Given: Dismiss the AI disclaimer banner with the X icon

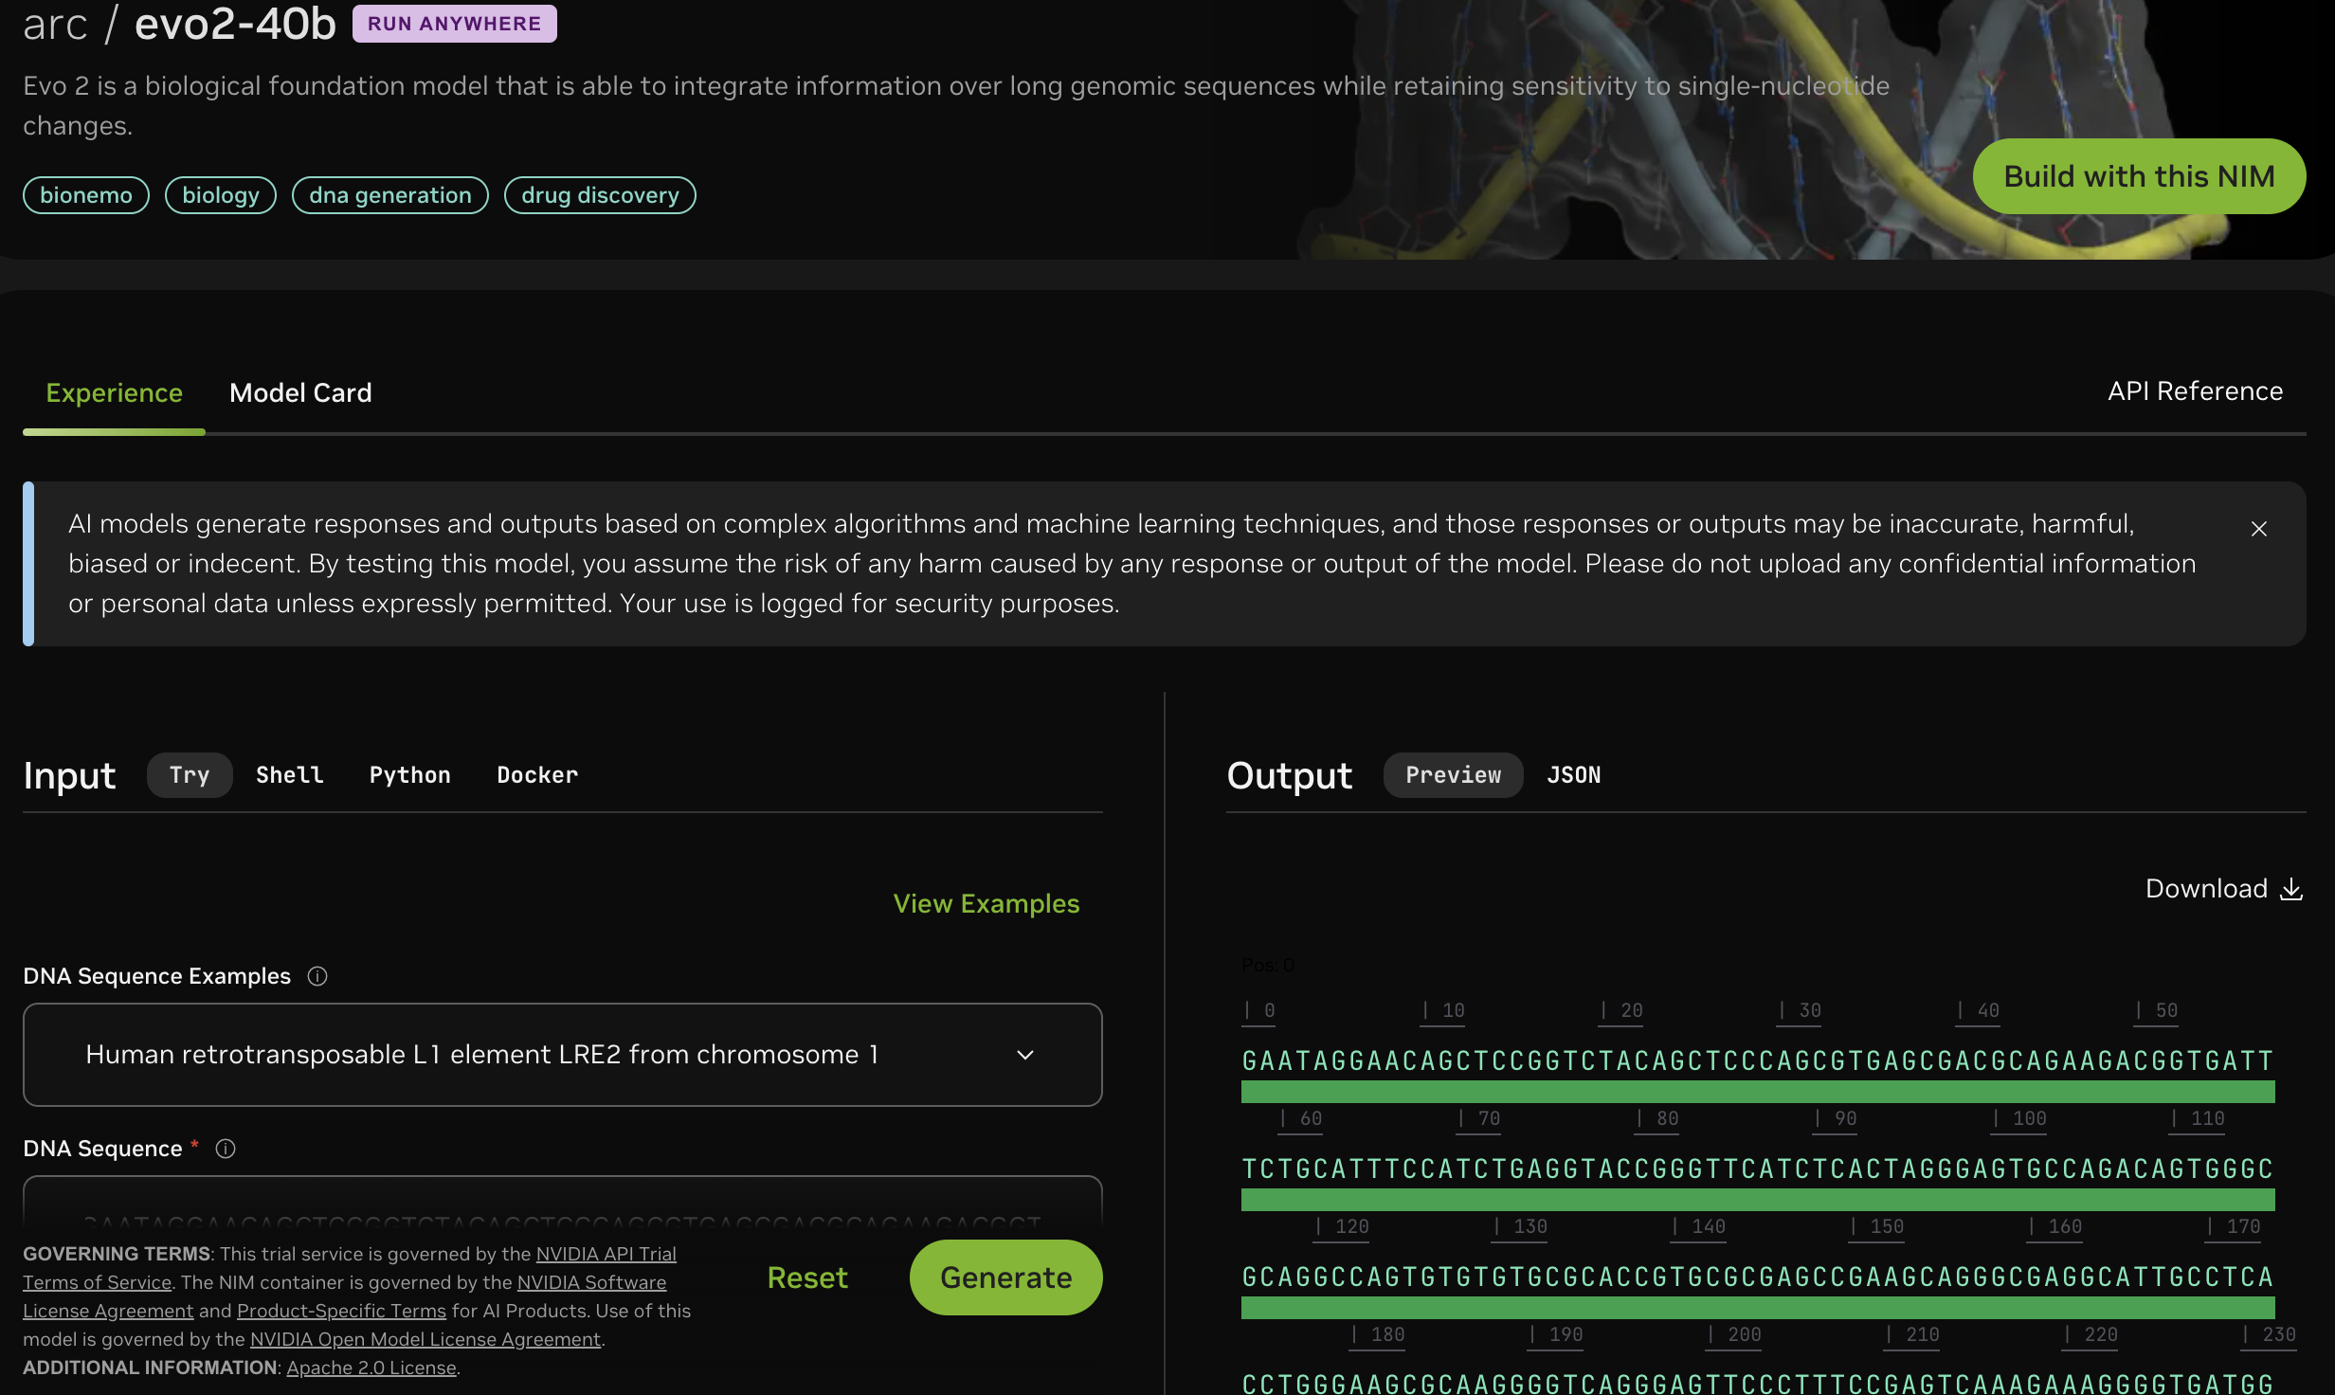Looking at the screenshot, I should (x=2258, y=529).
